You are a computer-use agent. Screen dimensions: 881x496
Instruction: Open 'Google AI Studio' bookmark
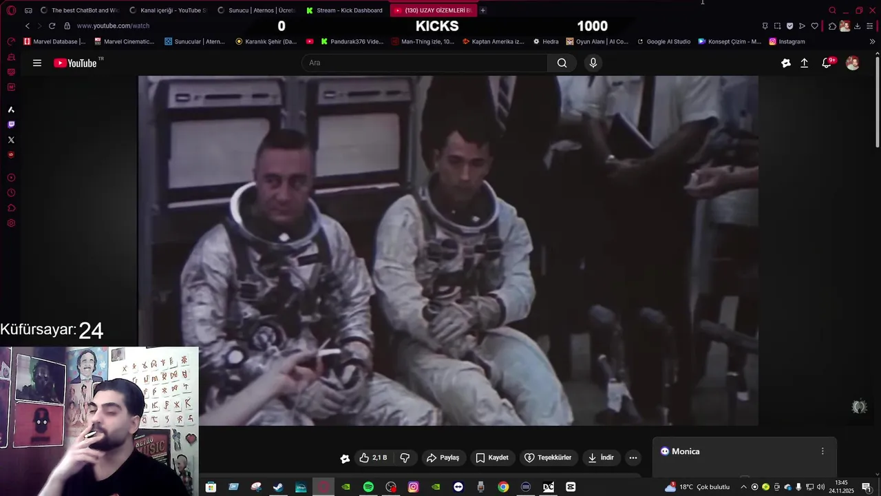pyautogui.click(x=664, y=41)
